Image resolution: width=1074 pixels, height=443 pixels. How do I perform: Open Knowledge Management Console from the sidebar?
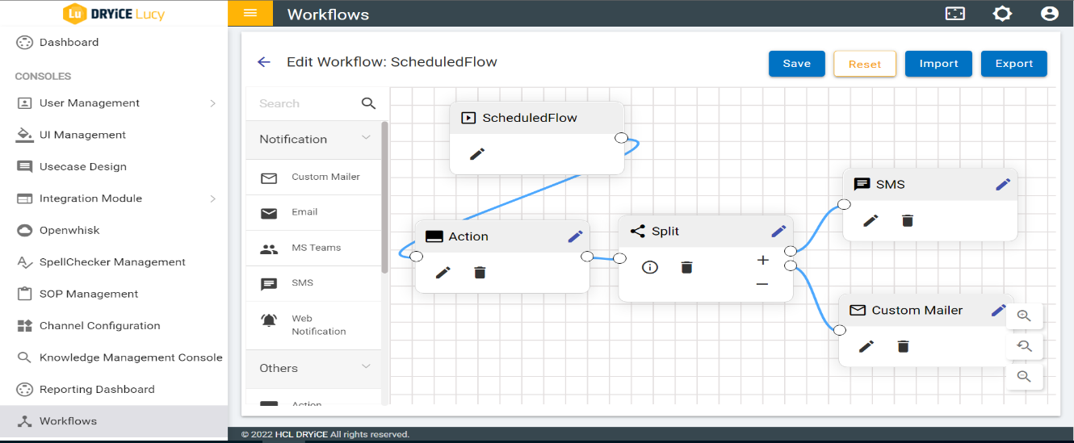(114, 357)
